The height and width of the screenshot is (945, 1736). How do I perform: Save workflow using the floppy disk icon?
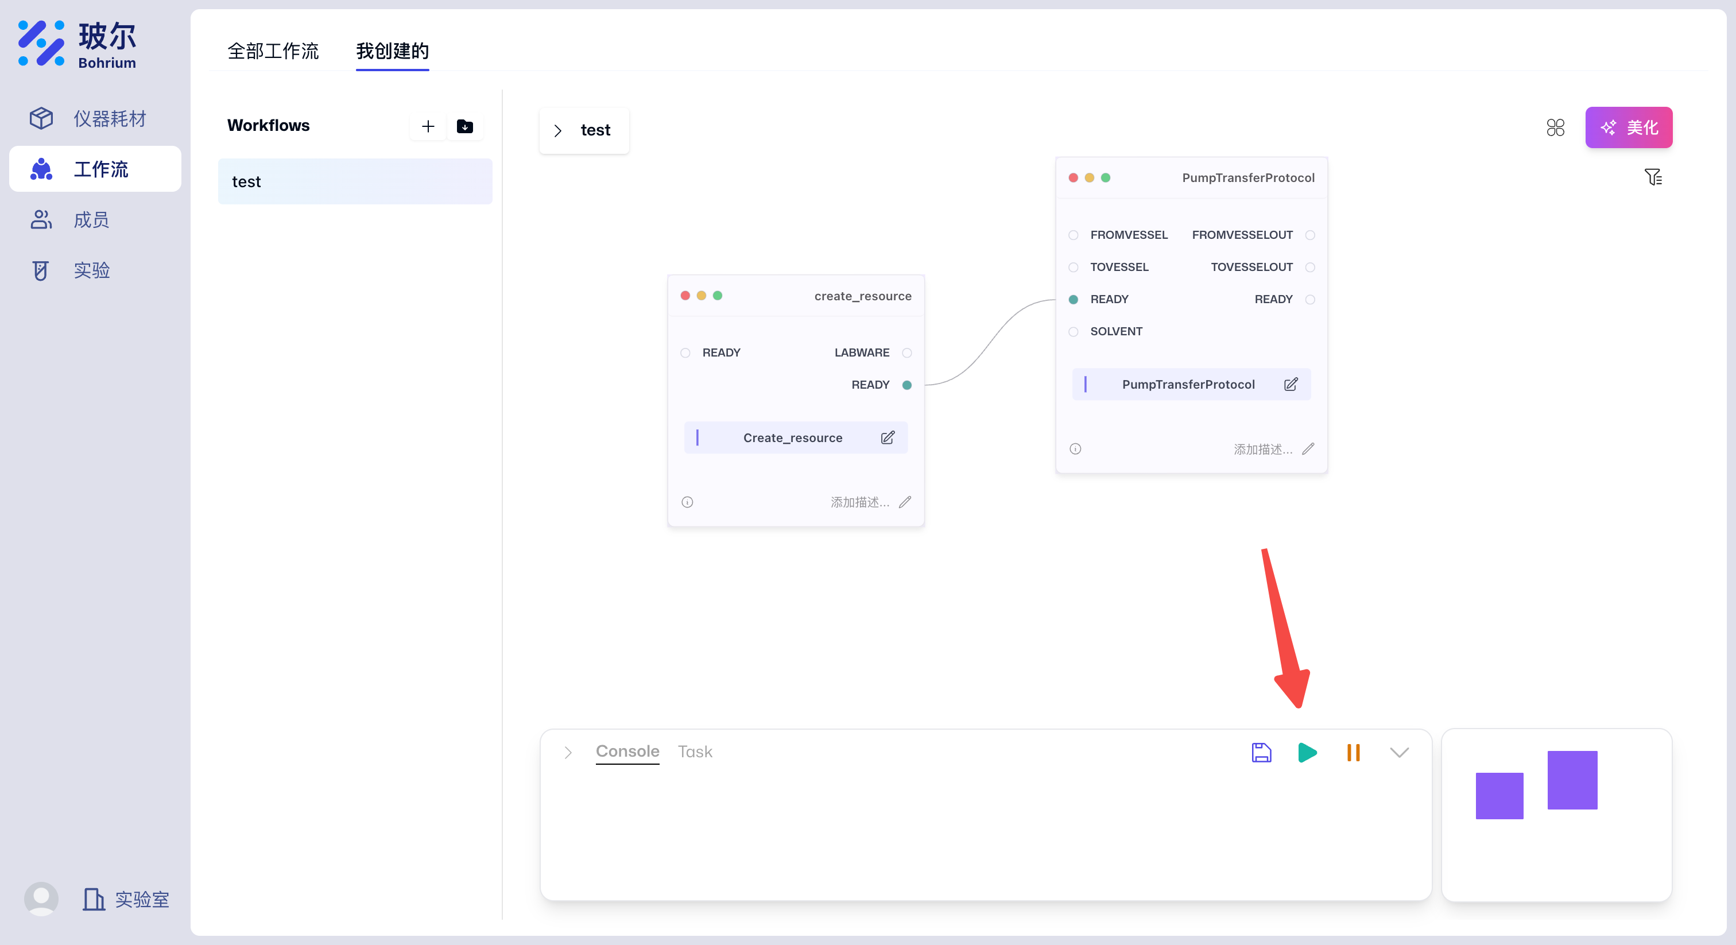coord(1261,752)
